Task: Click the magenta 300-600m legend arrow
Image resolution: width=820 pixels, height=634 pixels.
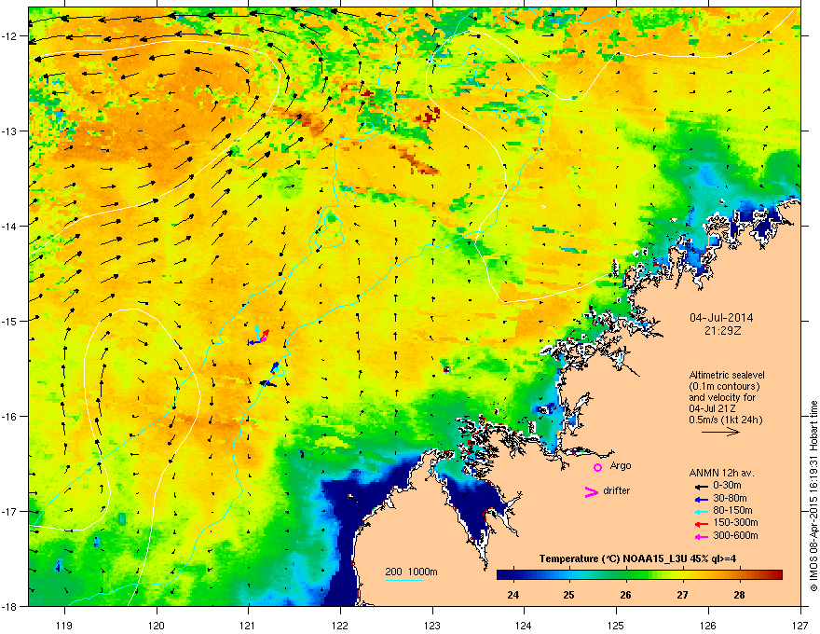Action: pyautogui.click(x=701, y=536)
